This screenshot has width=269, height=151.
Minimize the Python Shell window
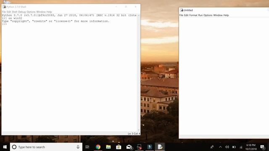pos(116,7)
